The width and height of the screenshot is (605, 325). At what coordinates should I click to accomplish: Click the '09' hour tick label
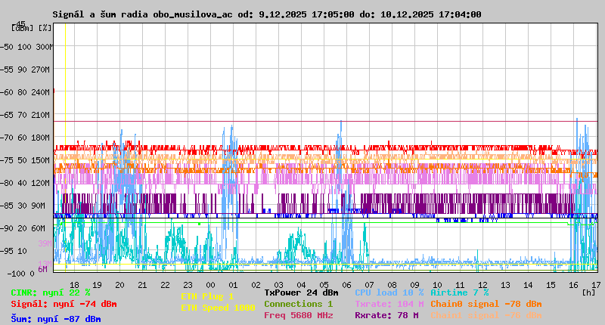pos(414,285)
